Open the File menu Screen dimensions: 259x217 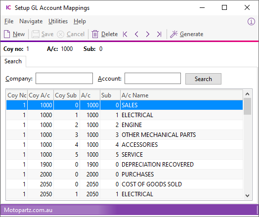pos(9,21)
